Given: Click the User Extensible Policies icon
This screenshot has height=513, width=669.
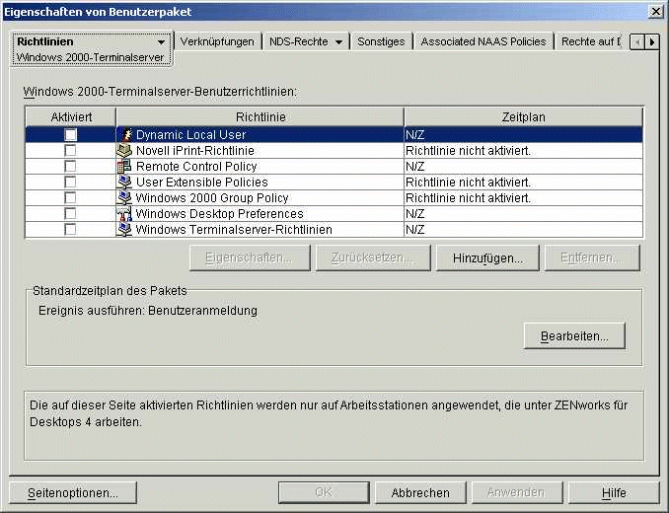Looking at the screenshot, I should coord(125,183).
